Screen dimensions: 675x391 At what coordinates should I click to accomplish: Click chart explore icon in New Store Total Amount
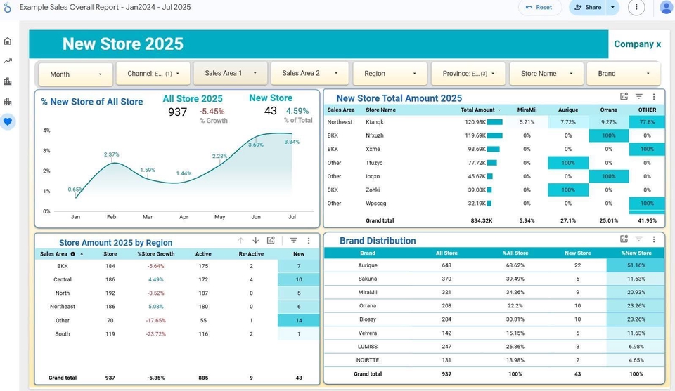click(624, 96)
